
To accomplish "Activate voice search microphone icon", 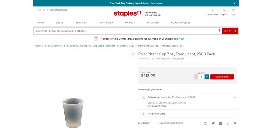I will pyautogui.click(x=220, y=31).
